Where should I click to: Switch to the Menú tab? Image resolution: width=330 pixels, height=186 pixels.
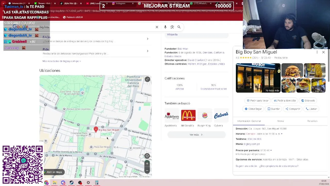click(280, 121)
